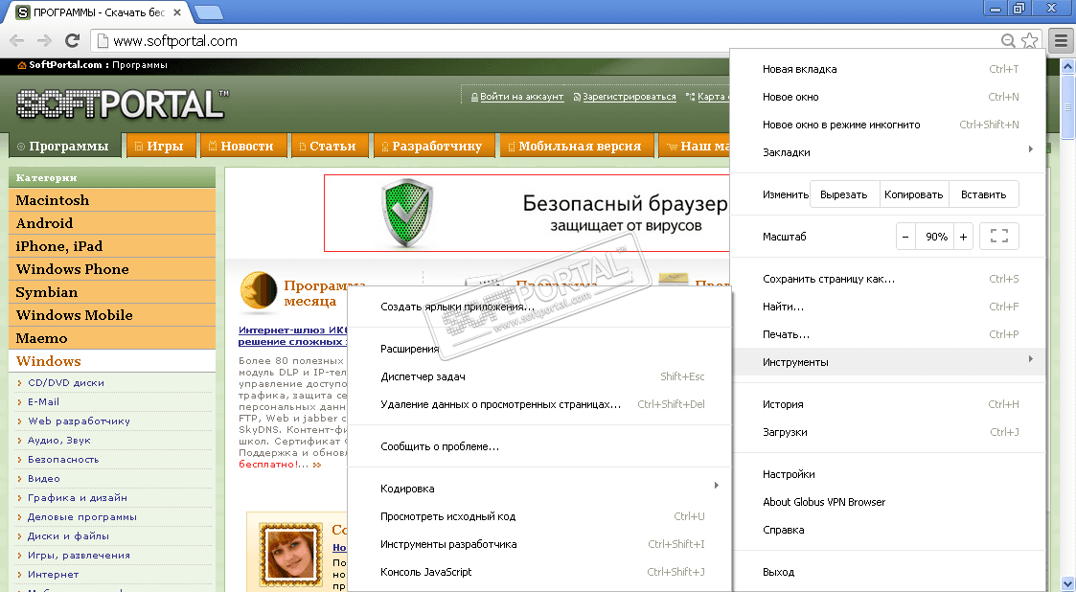Expand the Инструменты submenu
The width and height of the screenshot is (1076, 592).
click(x=889, y=362)
